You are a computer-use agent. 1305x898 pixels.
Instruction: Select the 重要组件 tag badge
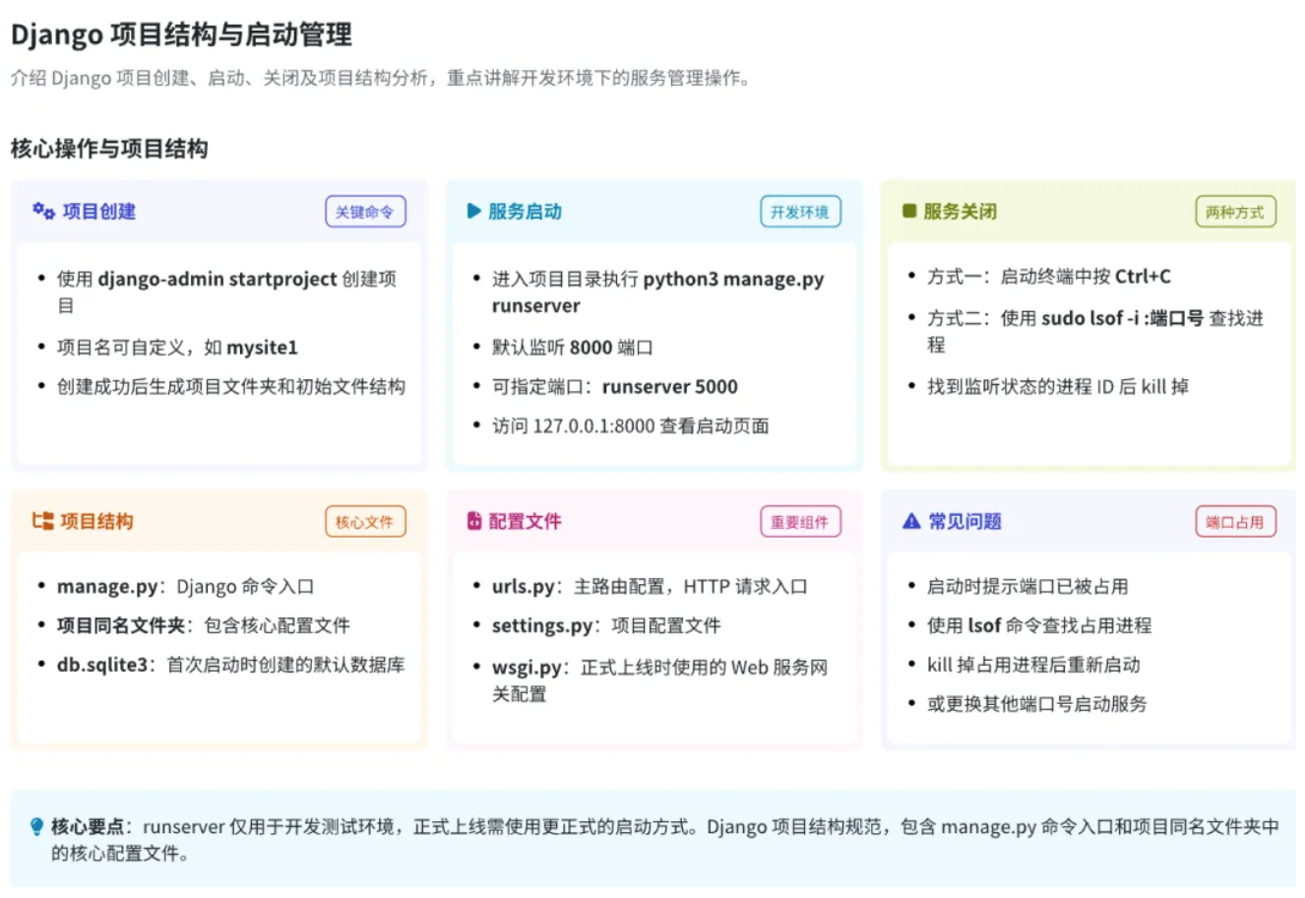click(x=800, y=522)
